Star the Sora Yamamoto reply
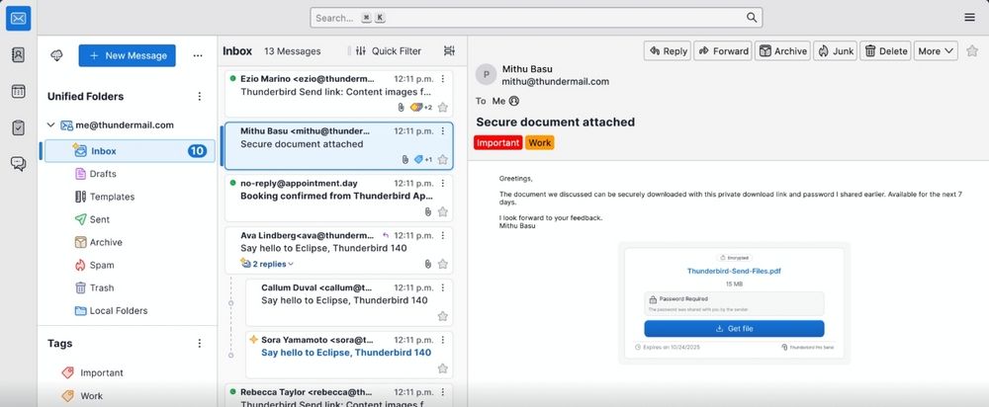 pyautogui.click(x=443, y=368)
